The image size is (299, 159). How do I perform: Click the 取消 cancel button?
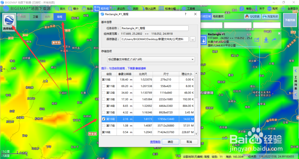(189, 142)
